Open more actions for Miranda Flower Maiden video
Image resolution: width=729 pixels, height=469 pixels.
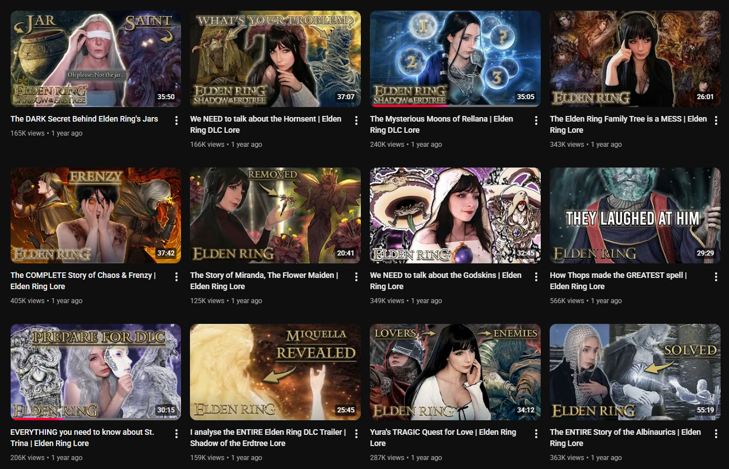[356, 277]
